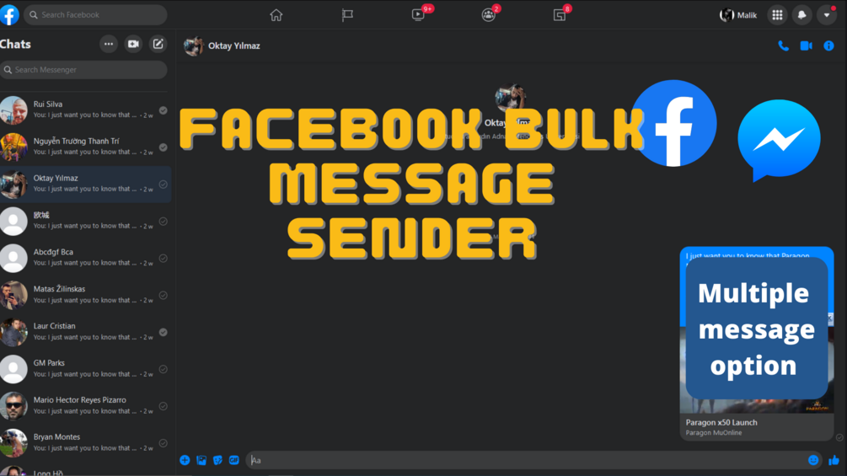Click the delivered check mark on Rui Silva row
Screen dimensions: 847x476
164,110
